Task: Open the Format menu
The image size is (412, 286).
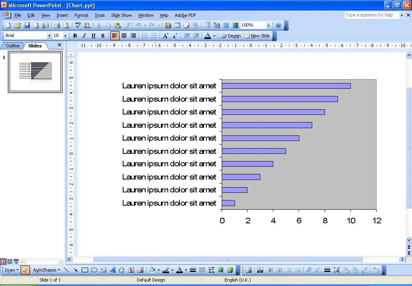Action: (81, 15)
